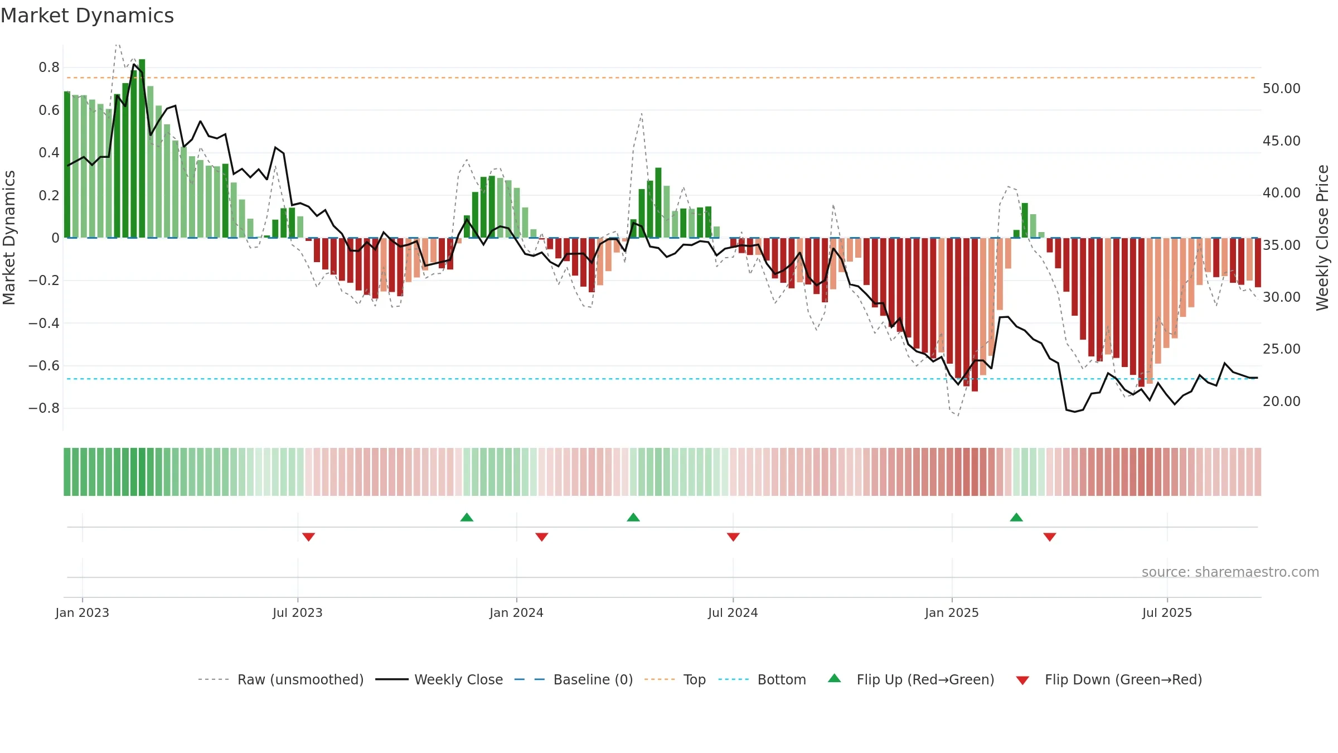Select the green flip-up marker after Jan 2025
This screenshot has width=1338, height=753.
pos(1016,517)
